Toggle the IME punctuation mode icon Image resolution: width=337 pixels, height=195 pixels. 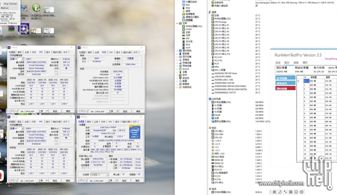pyautogui.click(x=285, y=192)
